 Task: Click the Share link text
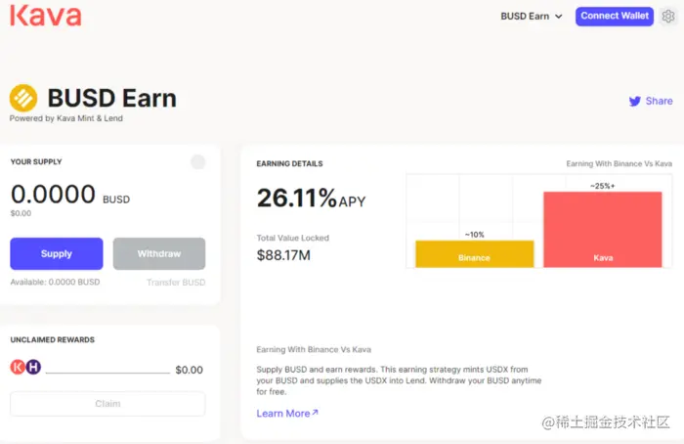(x=659, y=101)
